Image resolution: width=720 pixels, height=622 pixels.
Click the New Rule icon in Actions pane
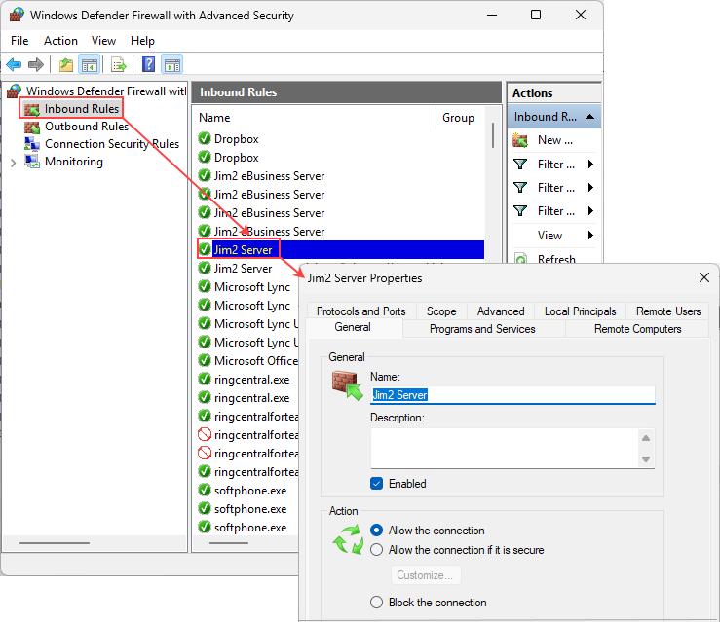520,140
